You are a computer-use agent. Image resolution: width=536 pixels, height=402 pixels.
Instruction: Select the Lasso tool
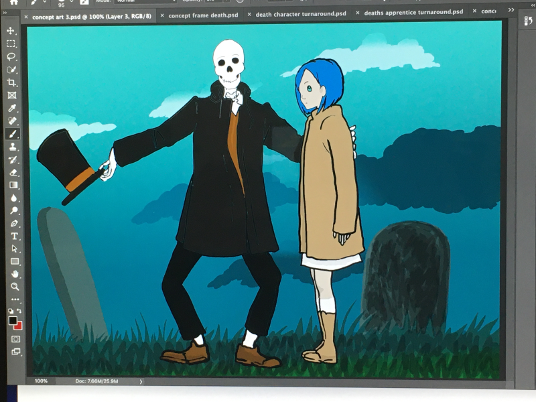click(11, 57)
